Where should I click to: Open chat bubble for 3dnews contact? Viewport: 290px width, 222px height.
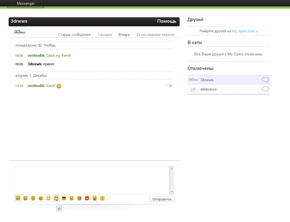265,80
